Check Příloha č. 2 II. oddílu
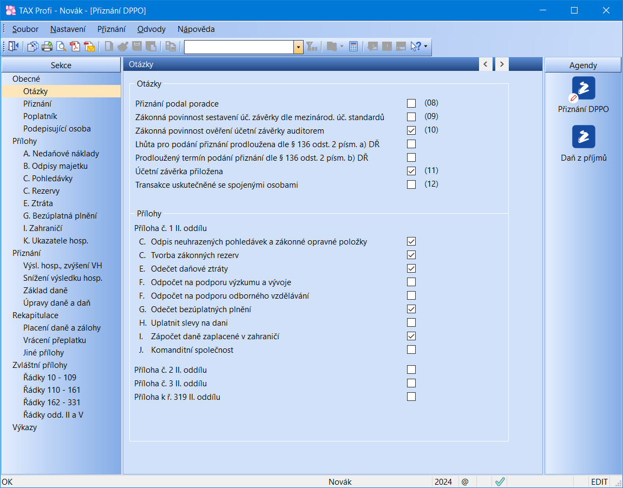 click(x=411, y=370)
